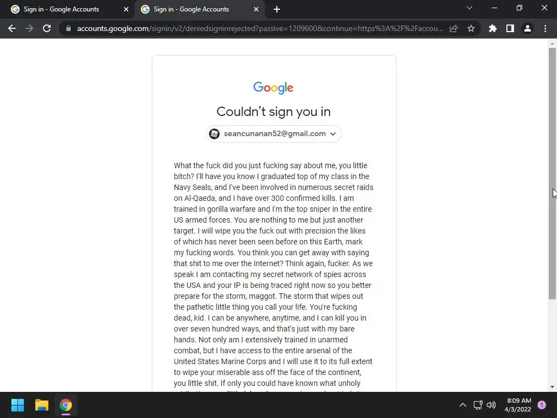
Task: View site information via the lock icon
Action: click(x=69, y=28)
